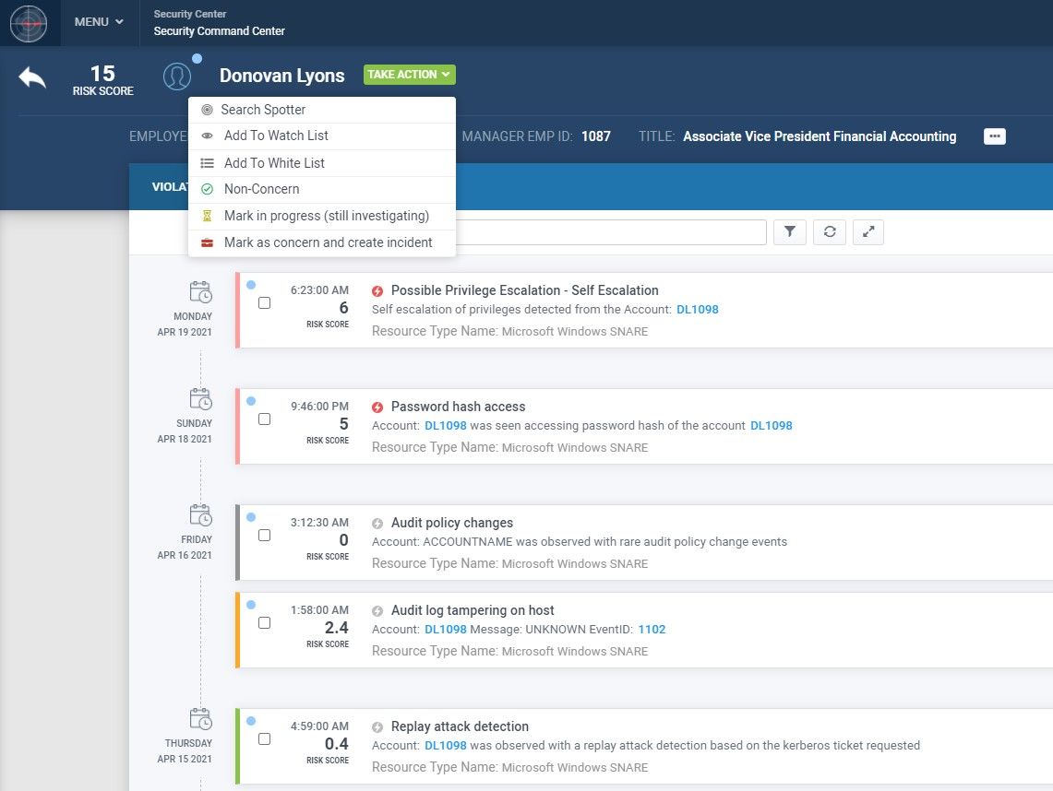The height and width of the screenshot is (791, 1053).
Task: Click the red severity icon on Password hash access
Action: (377, 407)
